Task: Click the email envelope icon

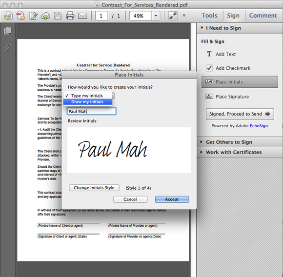Action: (82, 16)
